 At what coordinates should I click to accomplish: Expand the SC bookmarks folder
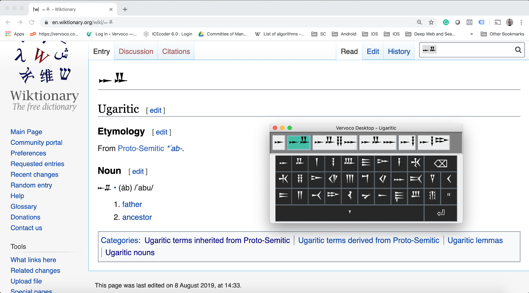pyautogui.click(x=319, y=34)
